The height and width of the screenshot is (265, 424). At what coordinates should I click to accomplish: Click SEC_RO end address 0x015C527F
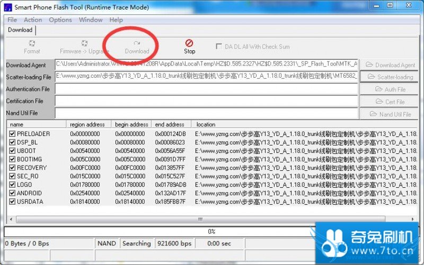[170, 176]
